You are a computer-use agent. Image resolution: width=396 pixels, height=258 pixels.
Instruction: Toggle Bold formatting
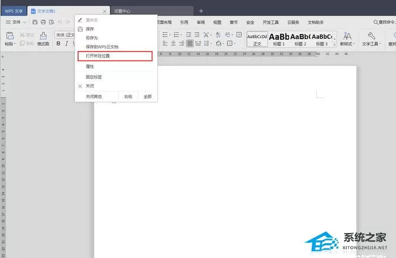point(58,44)
